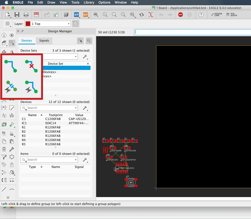Open the Draw menu
Screen dimensions: 251x219
tap(51, 3)
